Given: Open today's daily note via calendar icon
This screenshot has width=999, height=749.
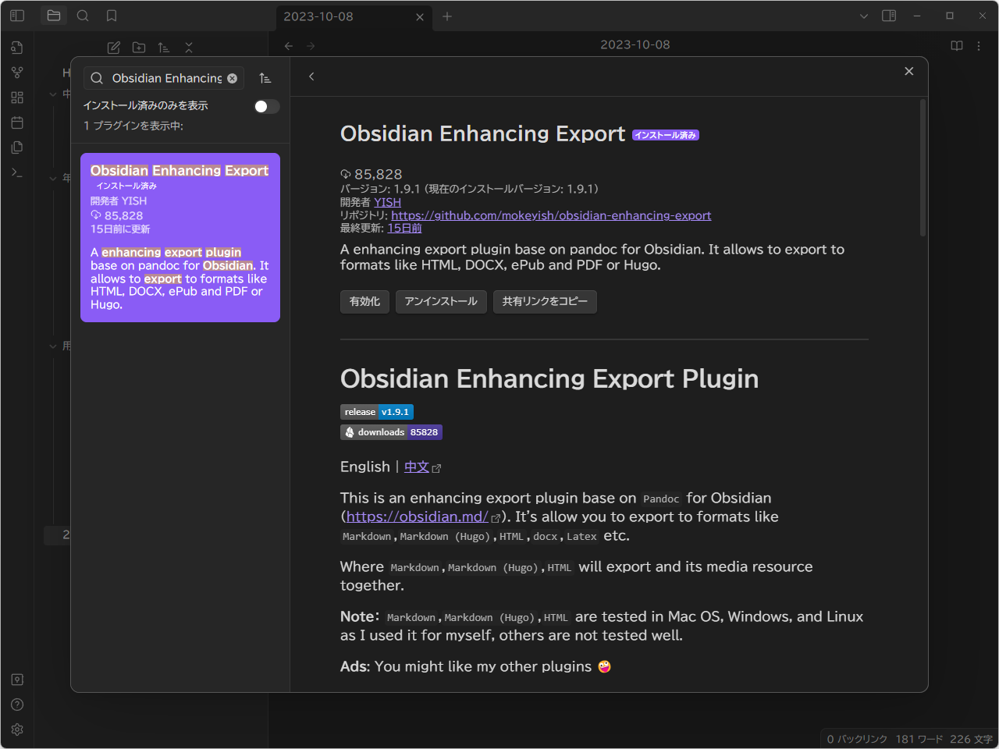Looking at the screenshot, I should pyautogui.click(x=16, y=122).
